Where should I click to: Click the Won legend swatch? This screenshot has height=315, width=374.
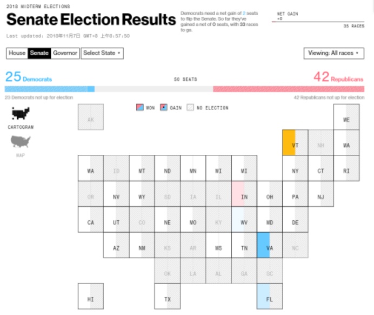[139, 108]
